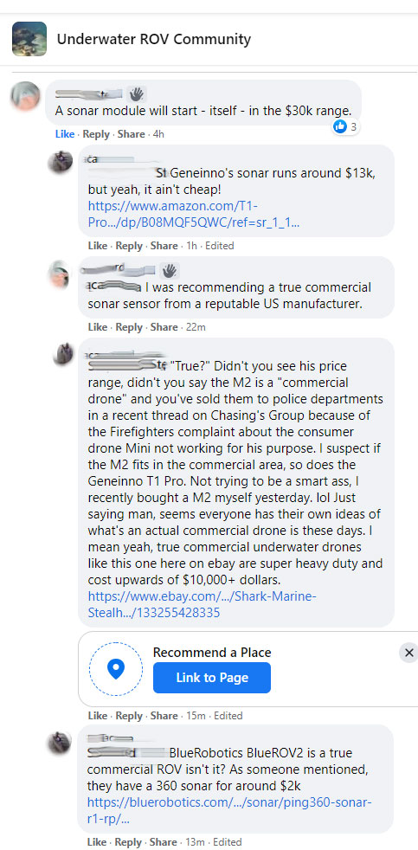
Task: Click the blue thumbs-up reaction count icon
Action: pos(340,127)
